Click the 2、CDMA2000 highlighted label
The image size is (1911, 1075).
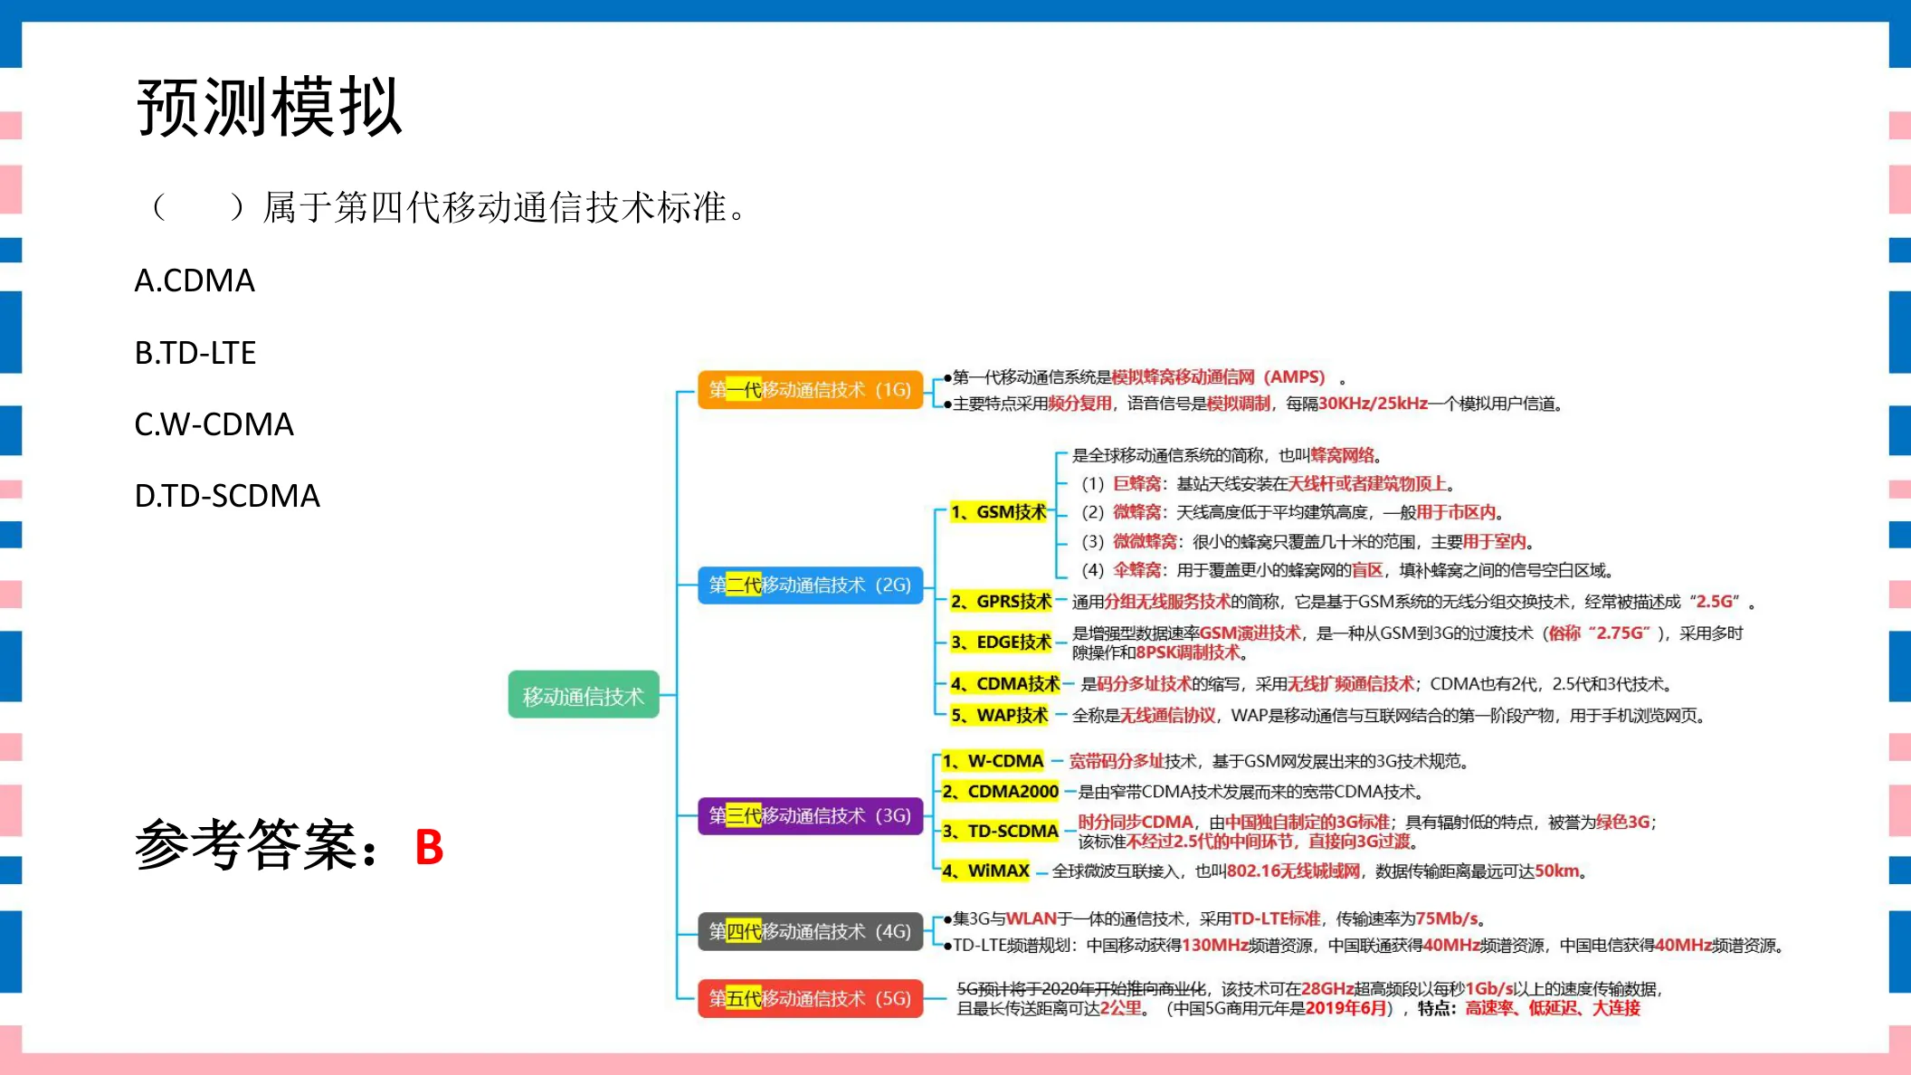click(x=1000, y=792)
